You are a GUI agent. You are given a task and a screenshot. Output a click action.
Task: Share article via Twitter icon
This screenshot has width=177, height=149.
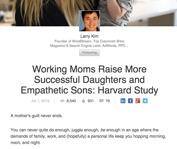tap(145, 101)
